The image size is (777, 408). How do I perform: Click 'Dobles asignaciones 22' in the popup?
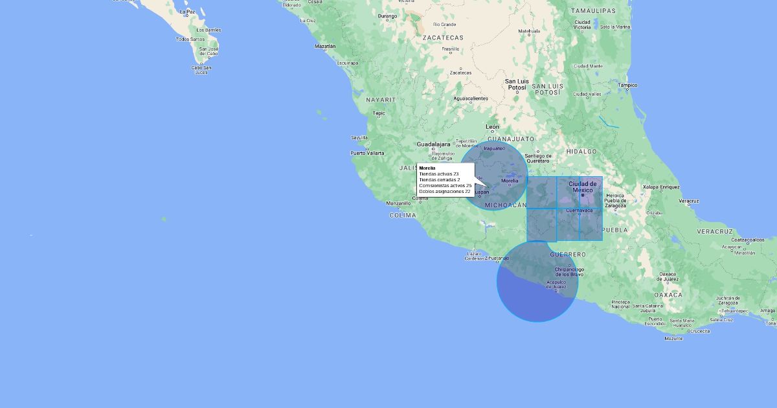click(x=445, y=192)
